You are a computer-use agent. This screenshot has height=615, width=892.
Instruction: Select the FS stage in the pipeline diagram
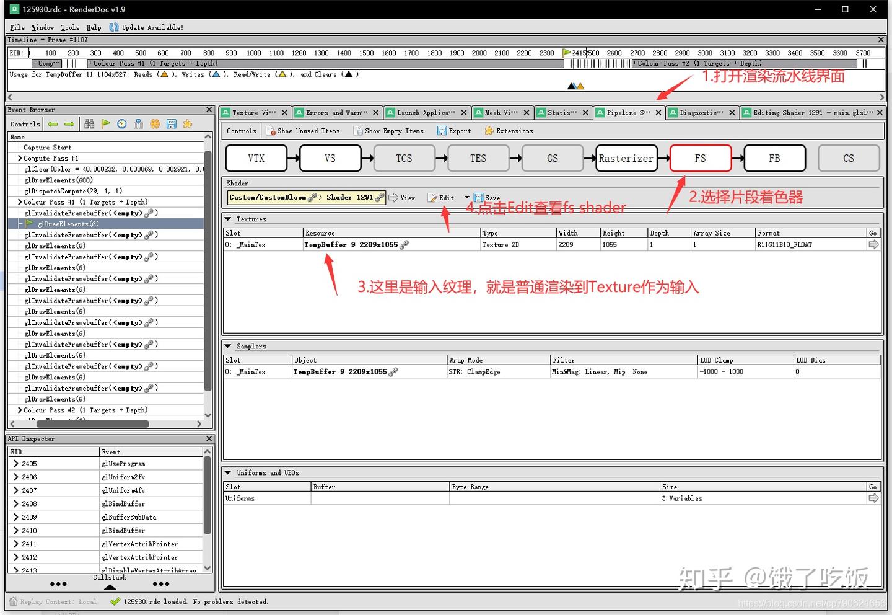[700, 158]
